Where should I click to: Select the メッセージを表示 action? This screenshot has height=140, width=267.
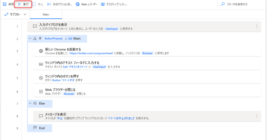click(x=147, y=116)
